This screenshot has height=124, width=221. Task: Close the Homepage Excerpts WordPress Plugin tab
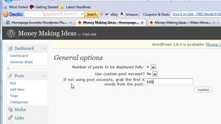coord(70,23)
